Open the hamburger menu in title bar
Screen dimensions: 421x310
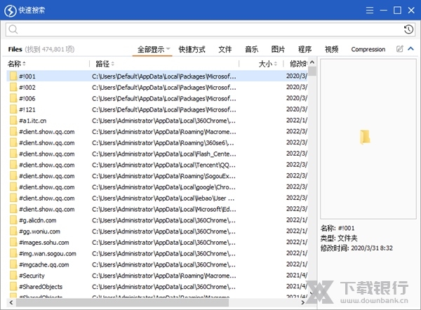pyautogui.click(x=370, y=11)
